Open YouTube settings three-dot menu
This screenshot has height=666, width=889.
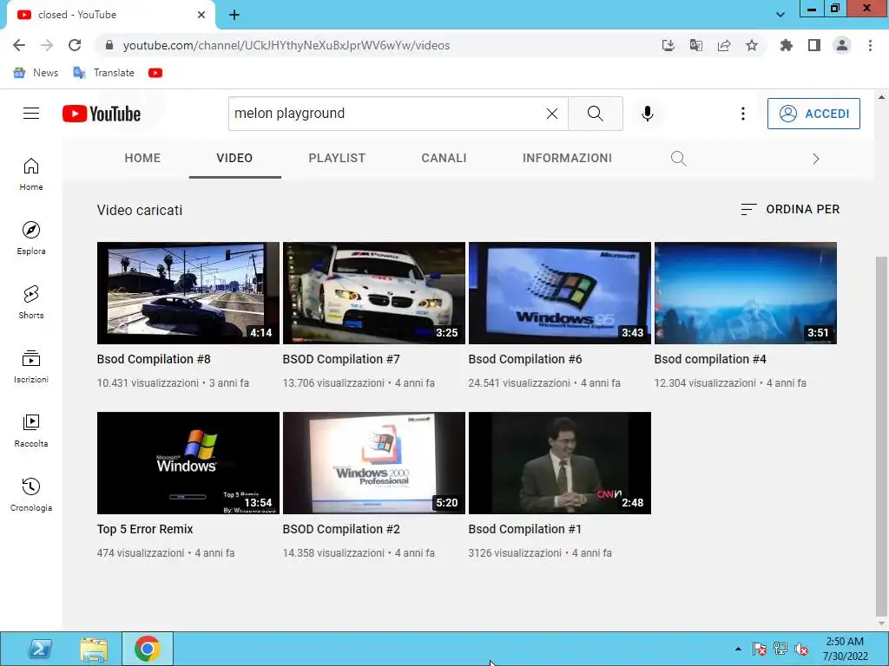point(743,114)
